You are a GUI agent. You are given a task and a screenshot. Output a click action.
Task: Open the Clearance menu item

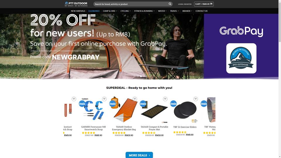94,11
